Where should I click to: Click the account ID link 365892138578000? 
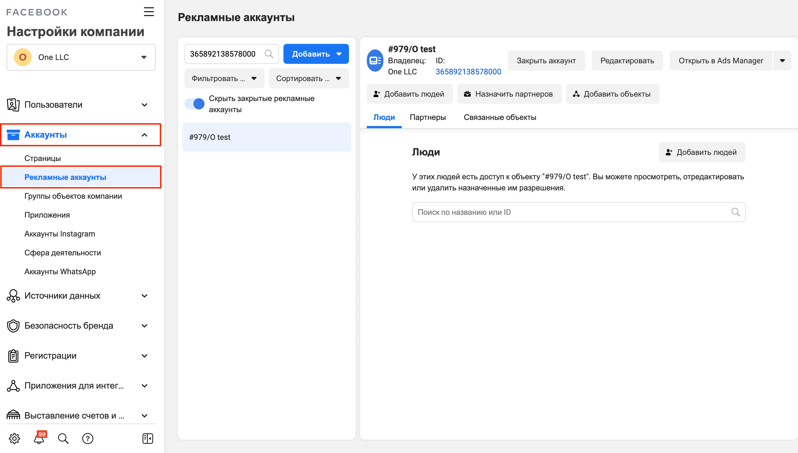tap(468, 72)
